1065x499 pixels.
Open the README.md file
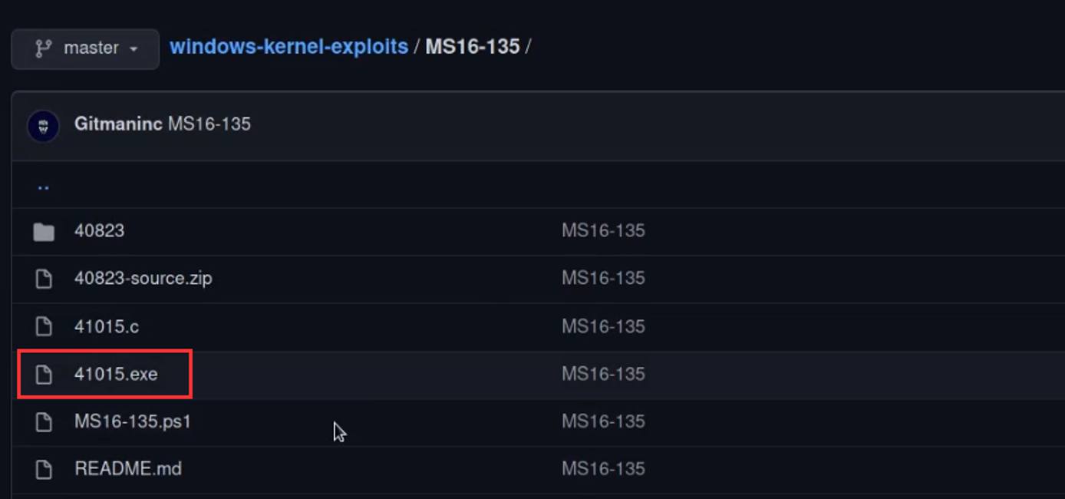point(129,469)
